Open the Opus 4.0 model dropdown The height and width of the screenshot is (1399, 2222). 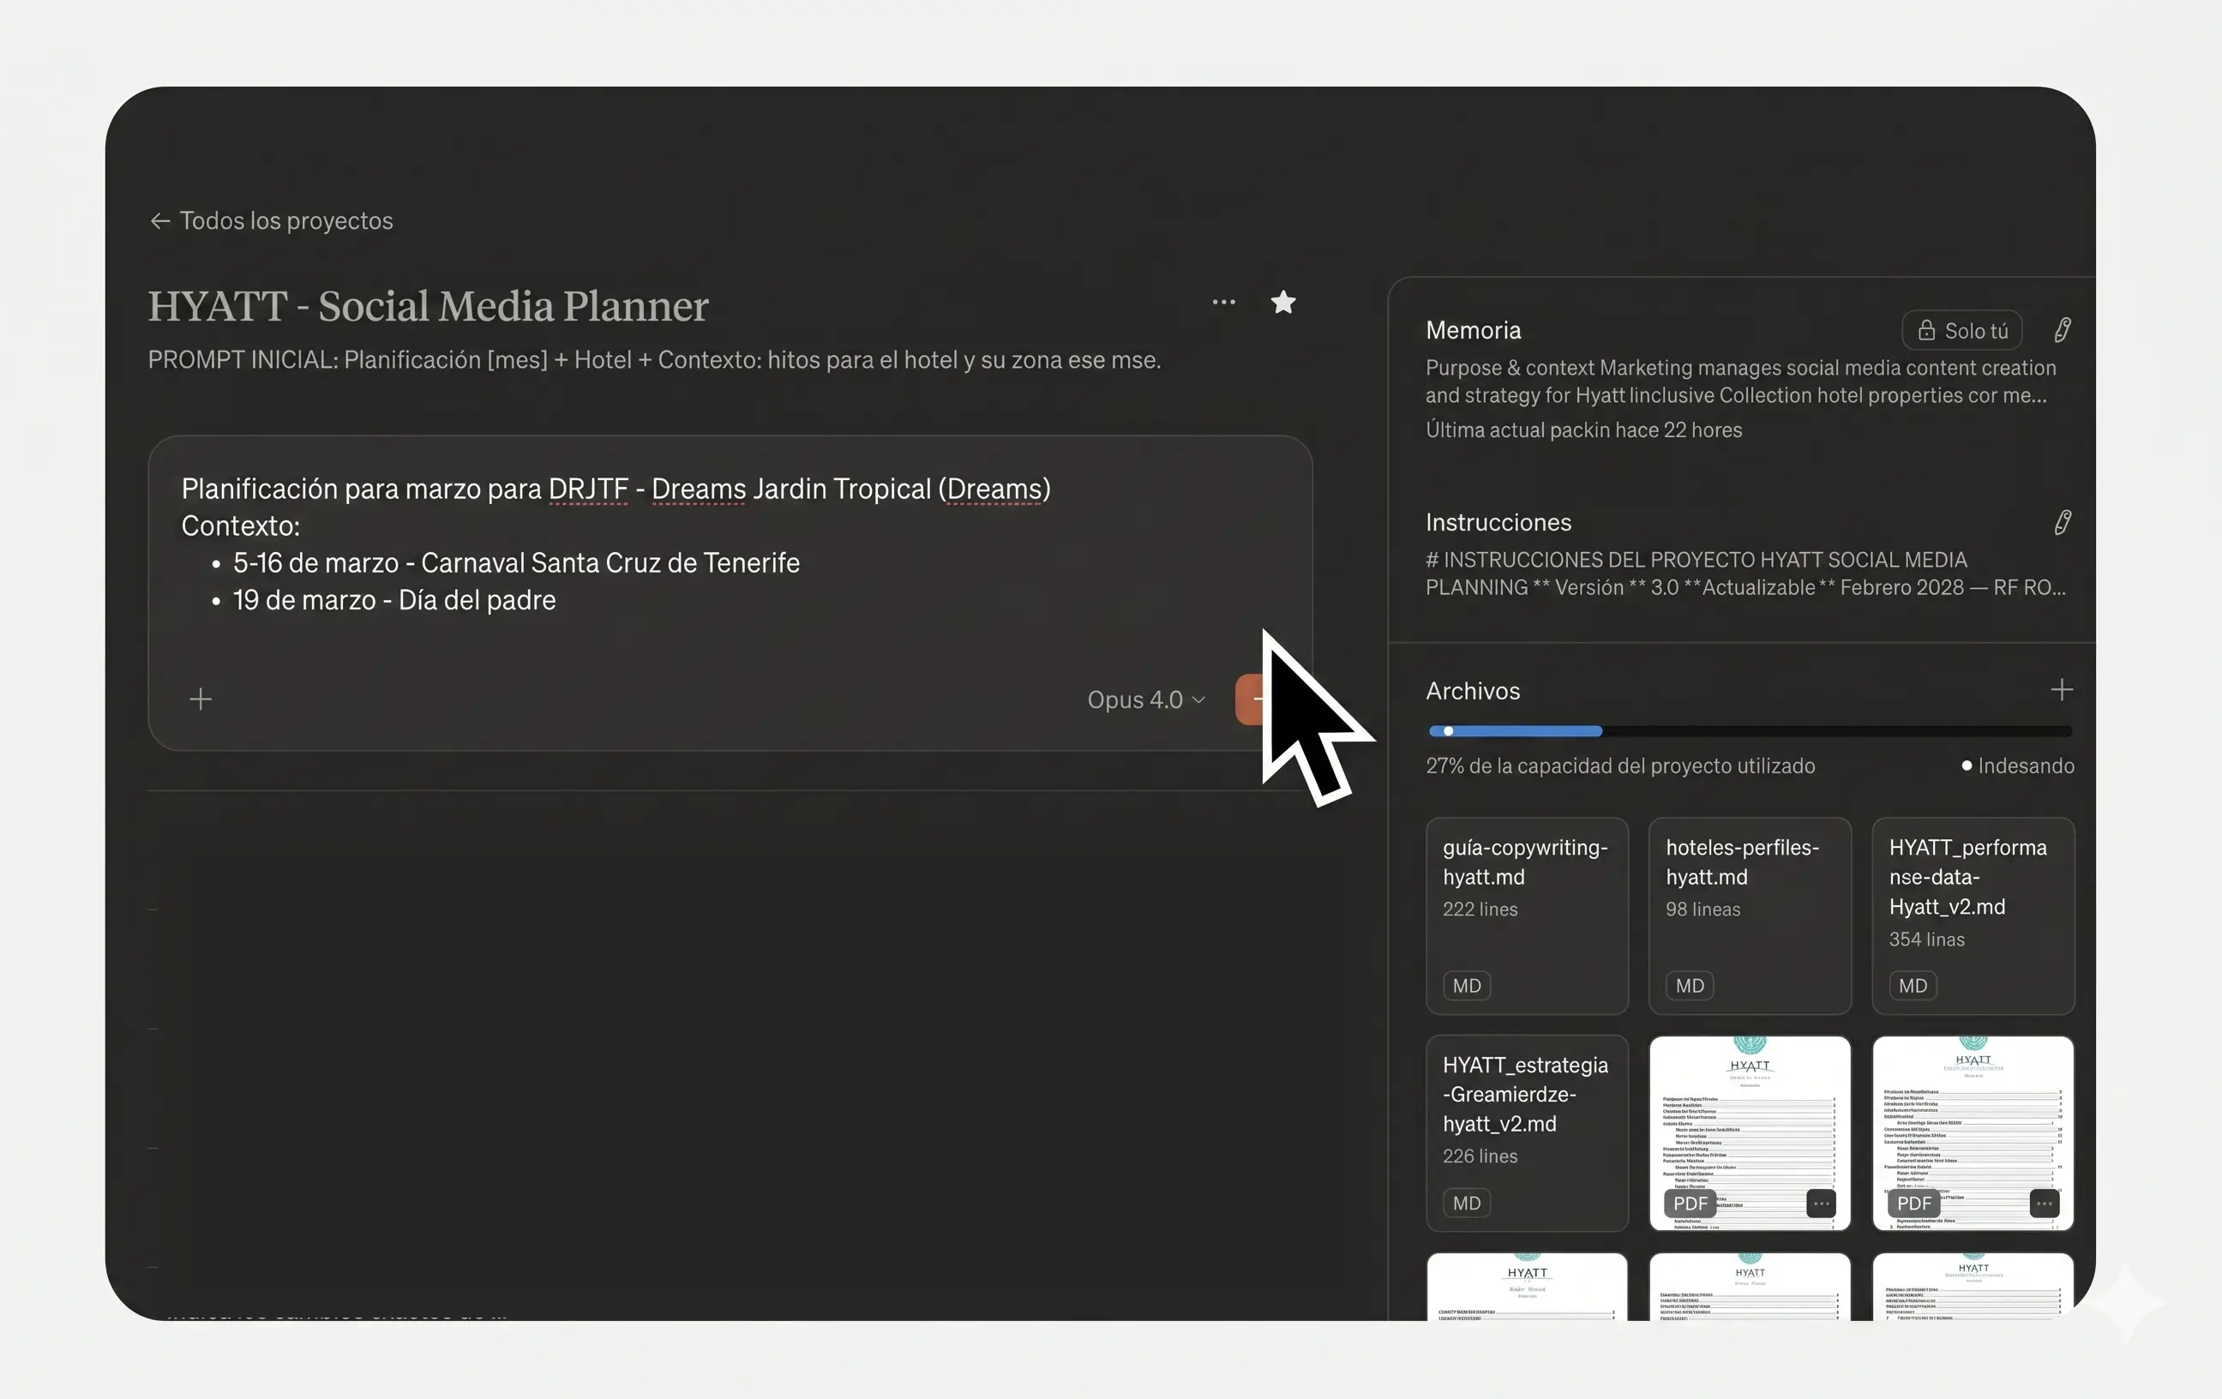tap(1146, 699)
